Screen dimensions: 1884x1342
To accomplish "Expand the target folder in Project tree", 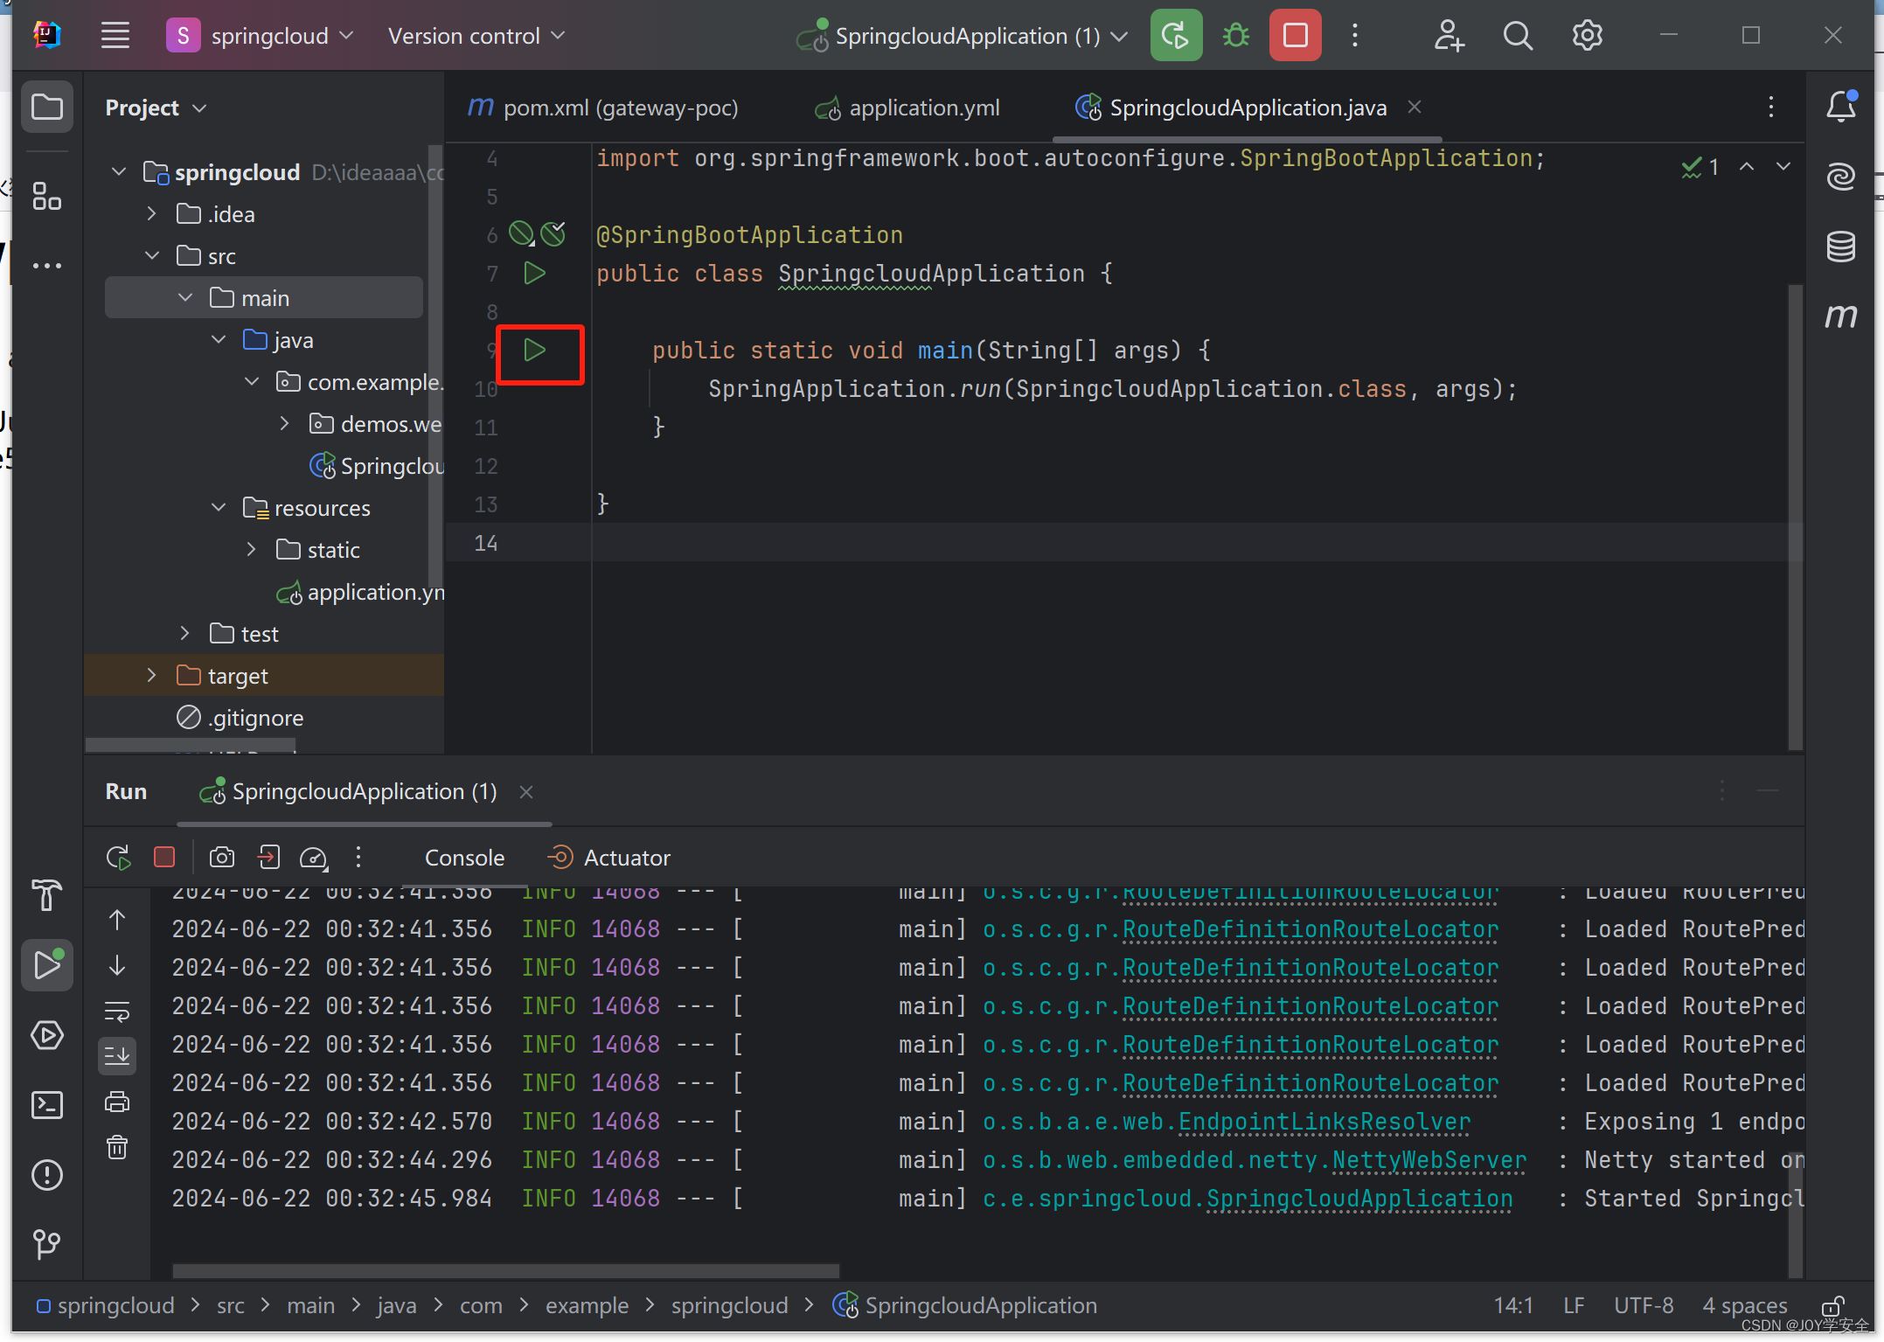I will 150,675.
